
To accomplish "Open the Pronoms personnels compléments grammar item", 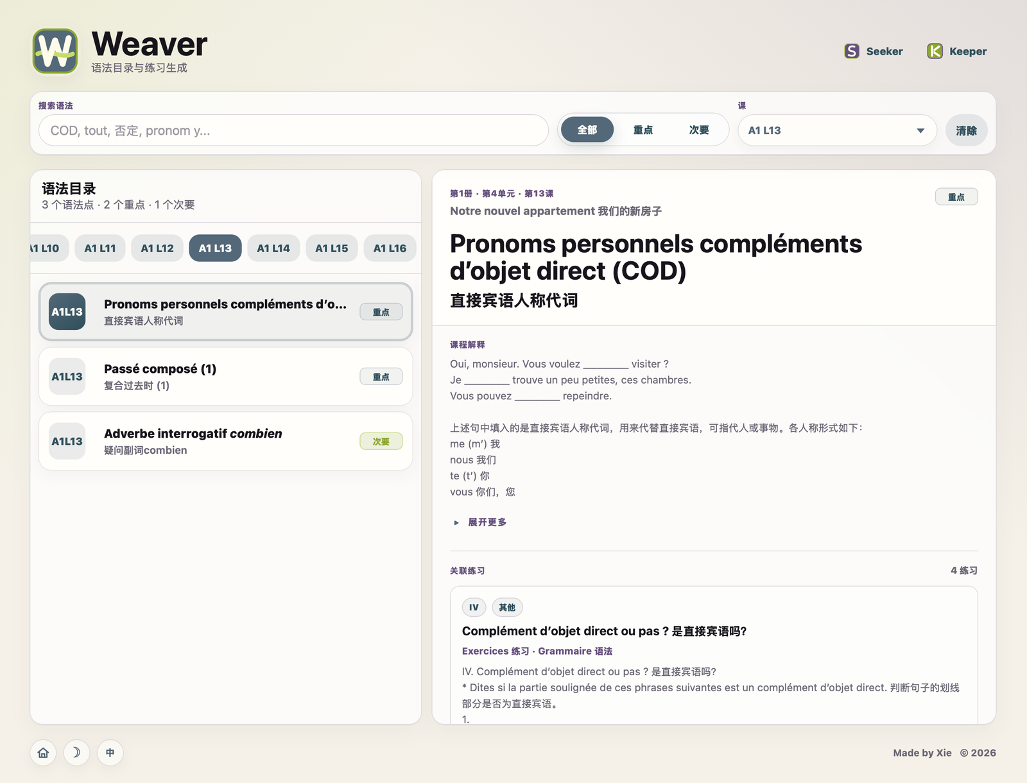I will point(225,312).
